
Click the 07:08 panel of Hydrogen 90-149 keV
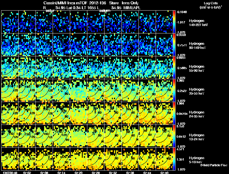[x=44, y=45]
